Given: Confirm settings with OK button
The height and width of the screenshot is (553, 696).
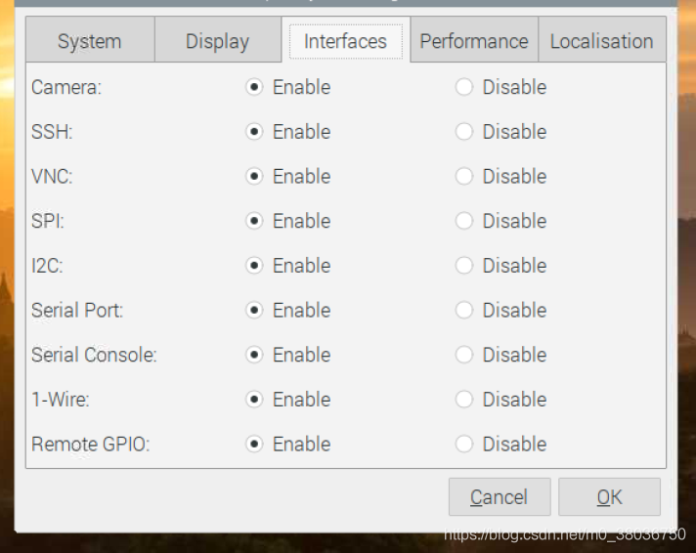Looking at the screenshot, I should 609,497.
